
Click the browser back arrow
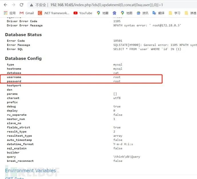[x=5, y=5]
